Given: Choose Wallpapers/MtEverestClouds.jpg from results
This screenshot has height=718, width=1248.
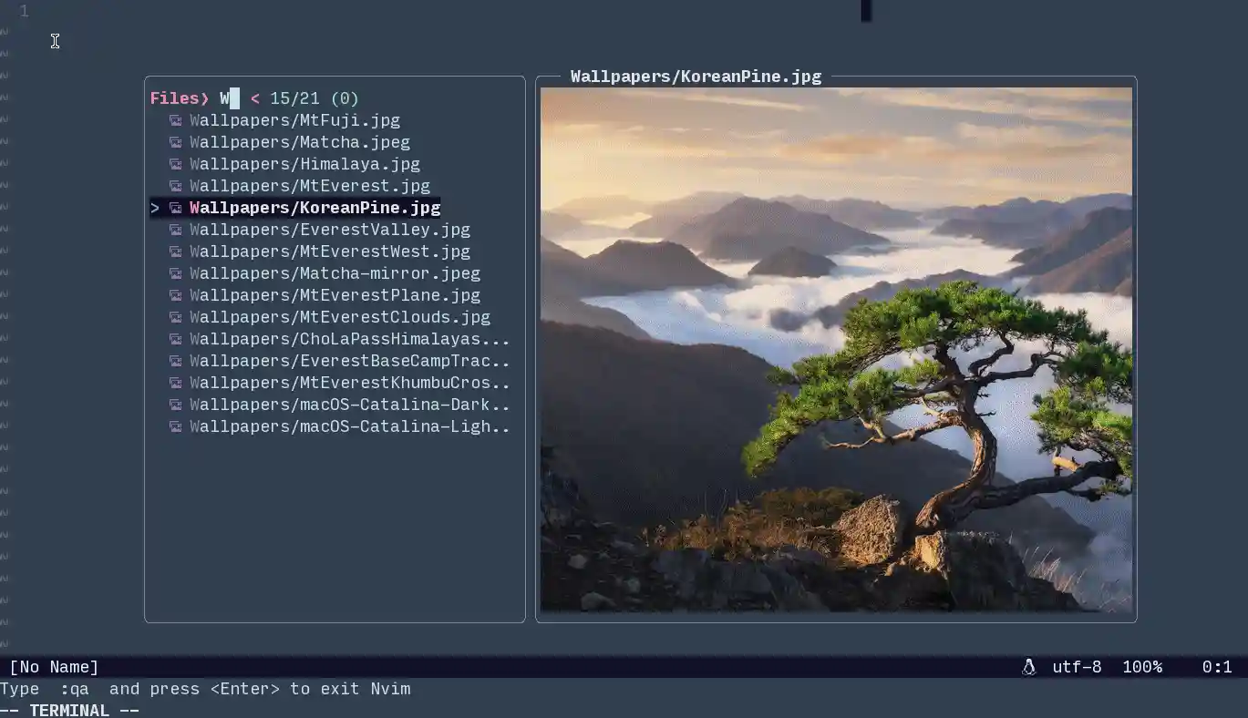Looking at the screenshot, I should click(x=339, y=317).
